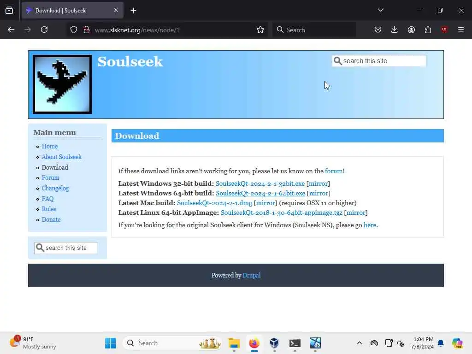This screenshot has width=472, height=354.
Task: Download SoulseekQt-2024-2-1-32bit.exe
Action: pos(260,183)
